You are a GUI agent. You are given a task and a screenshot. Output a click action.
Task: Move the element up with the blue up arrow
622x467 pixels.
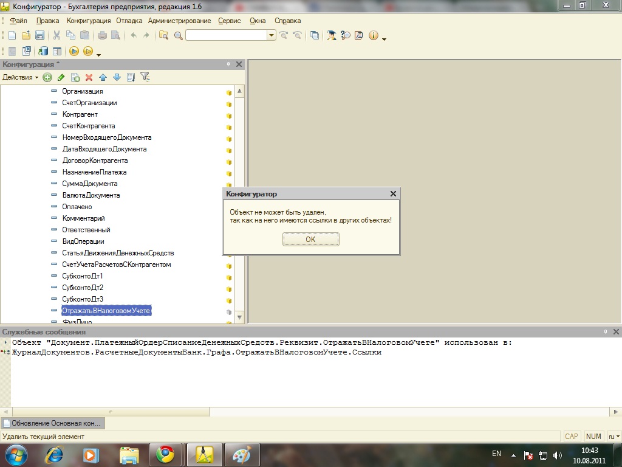click(x=103, y=77)
